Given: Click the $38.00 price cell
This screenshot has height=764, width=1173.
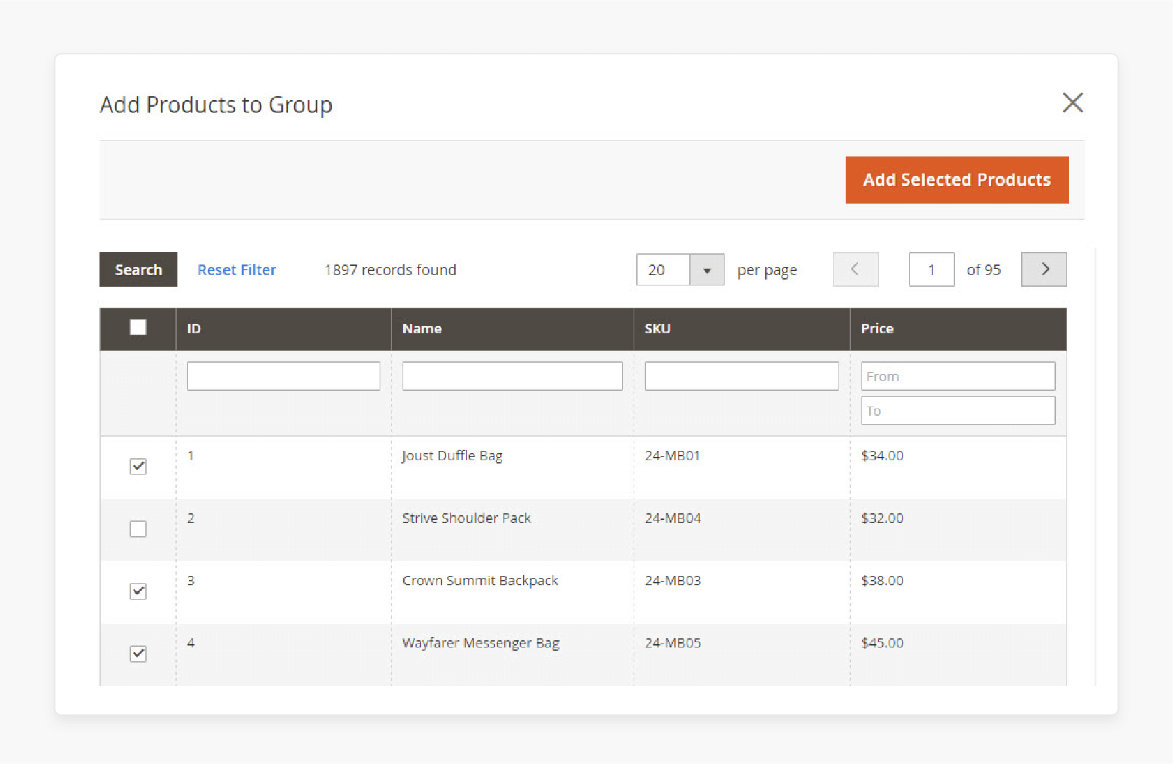Looking at the screenshot, I should [x=882, y=581].
